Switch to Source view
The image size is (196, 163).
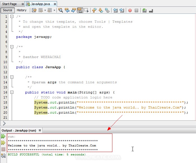(8, 10)
